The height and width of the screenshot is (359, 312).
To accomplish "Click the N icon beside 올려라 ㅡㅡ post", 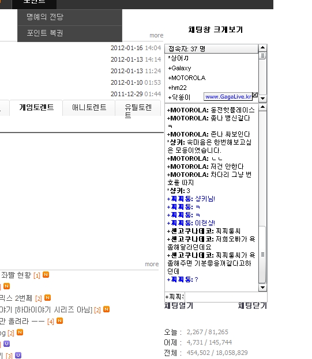I will click(x=59, y=320).
